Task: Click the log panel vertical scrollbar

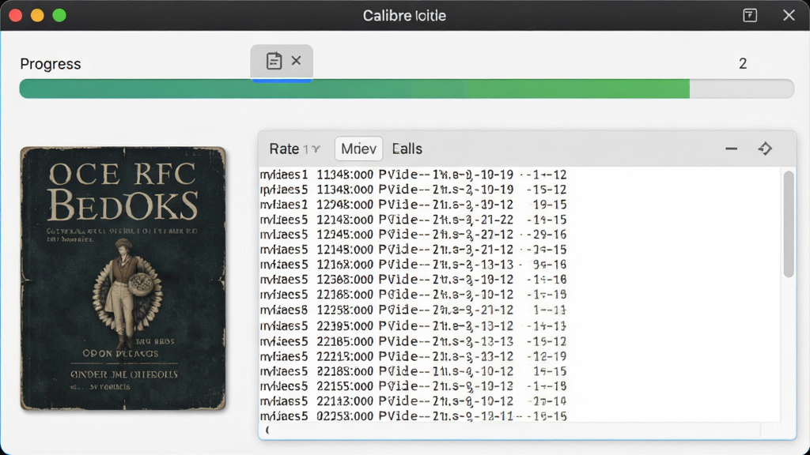Action: tap(788, 224)
